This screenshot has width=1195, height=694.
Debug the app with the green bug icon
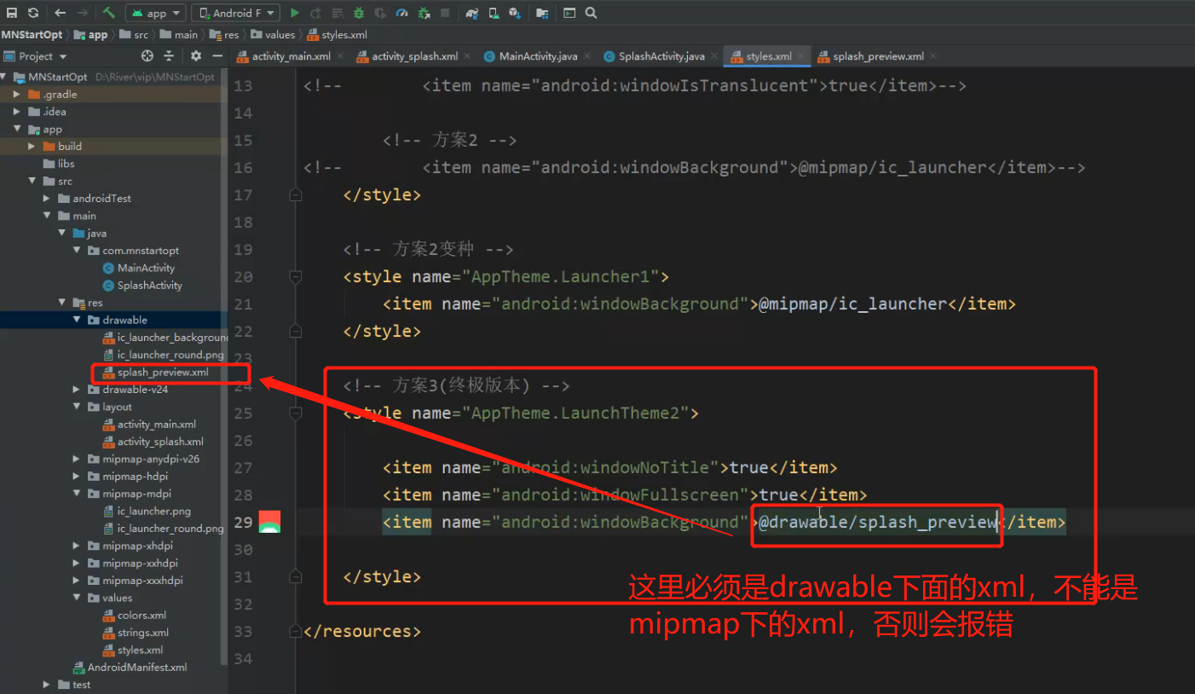(358, 13)
